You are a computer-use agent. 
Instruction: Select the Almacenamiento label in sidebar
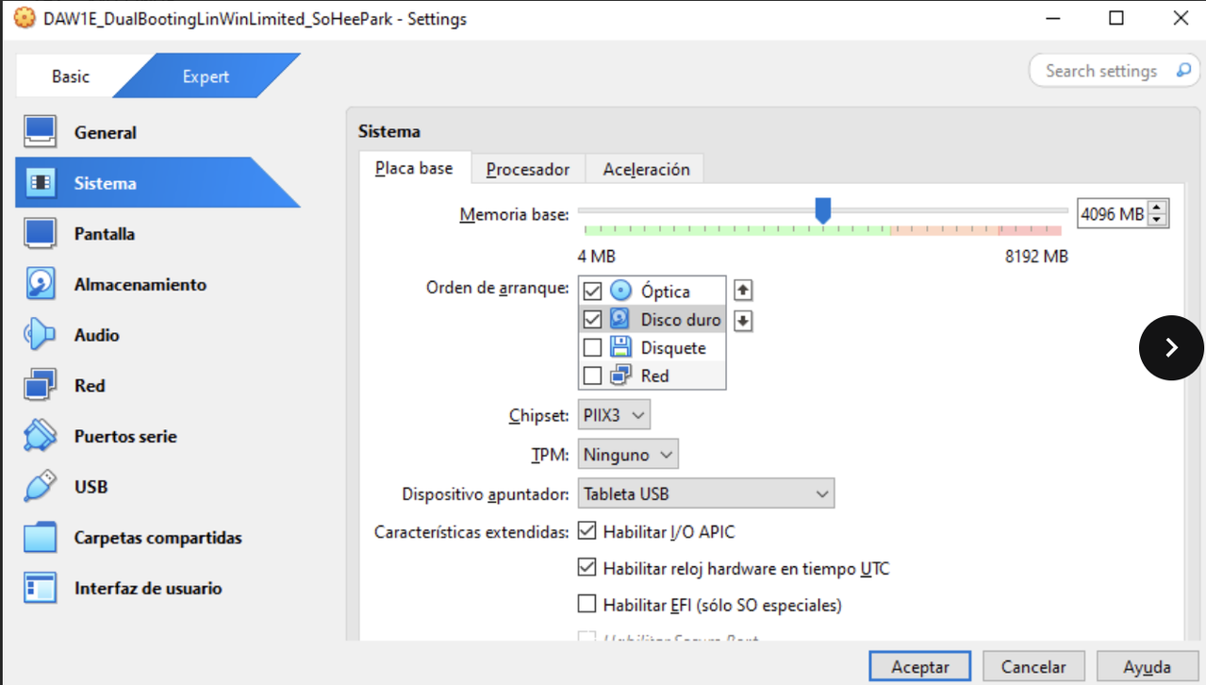tap(140, 285)
